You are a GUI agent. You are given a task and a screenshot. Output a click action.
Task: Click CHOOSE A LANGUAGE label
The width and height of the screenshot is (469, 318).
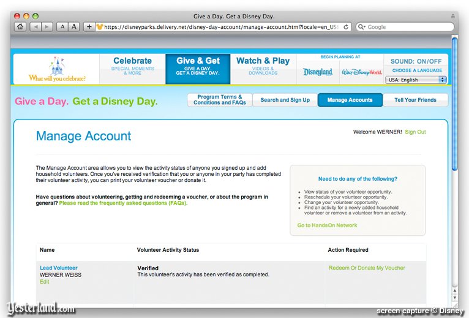click(x=417, y=70)
